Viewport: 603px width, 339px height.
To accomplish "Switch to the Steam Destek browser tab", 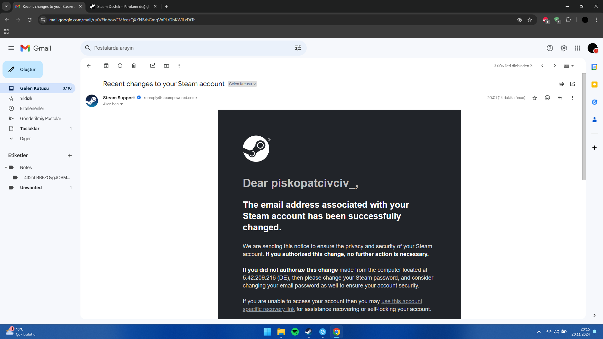I will (x=123, y=6).
